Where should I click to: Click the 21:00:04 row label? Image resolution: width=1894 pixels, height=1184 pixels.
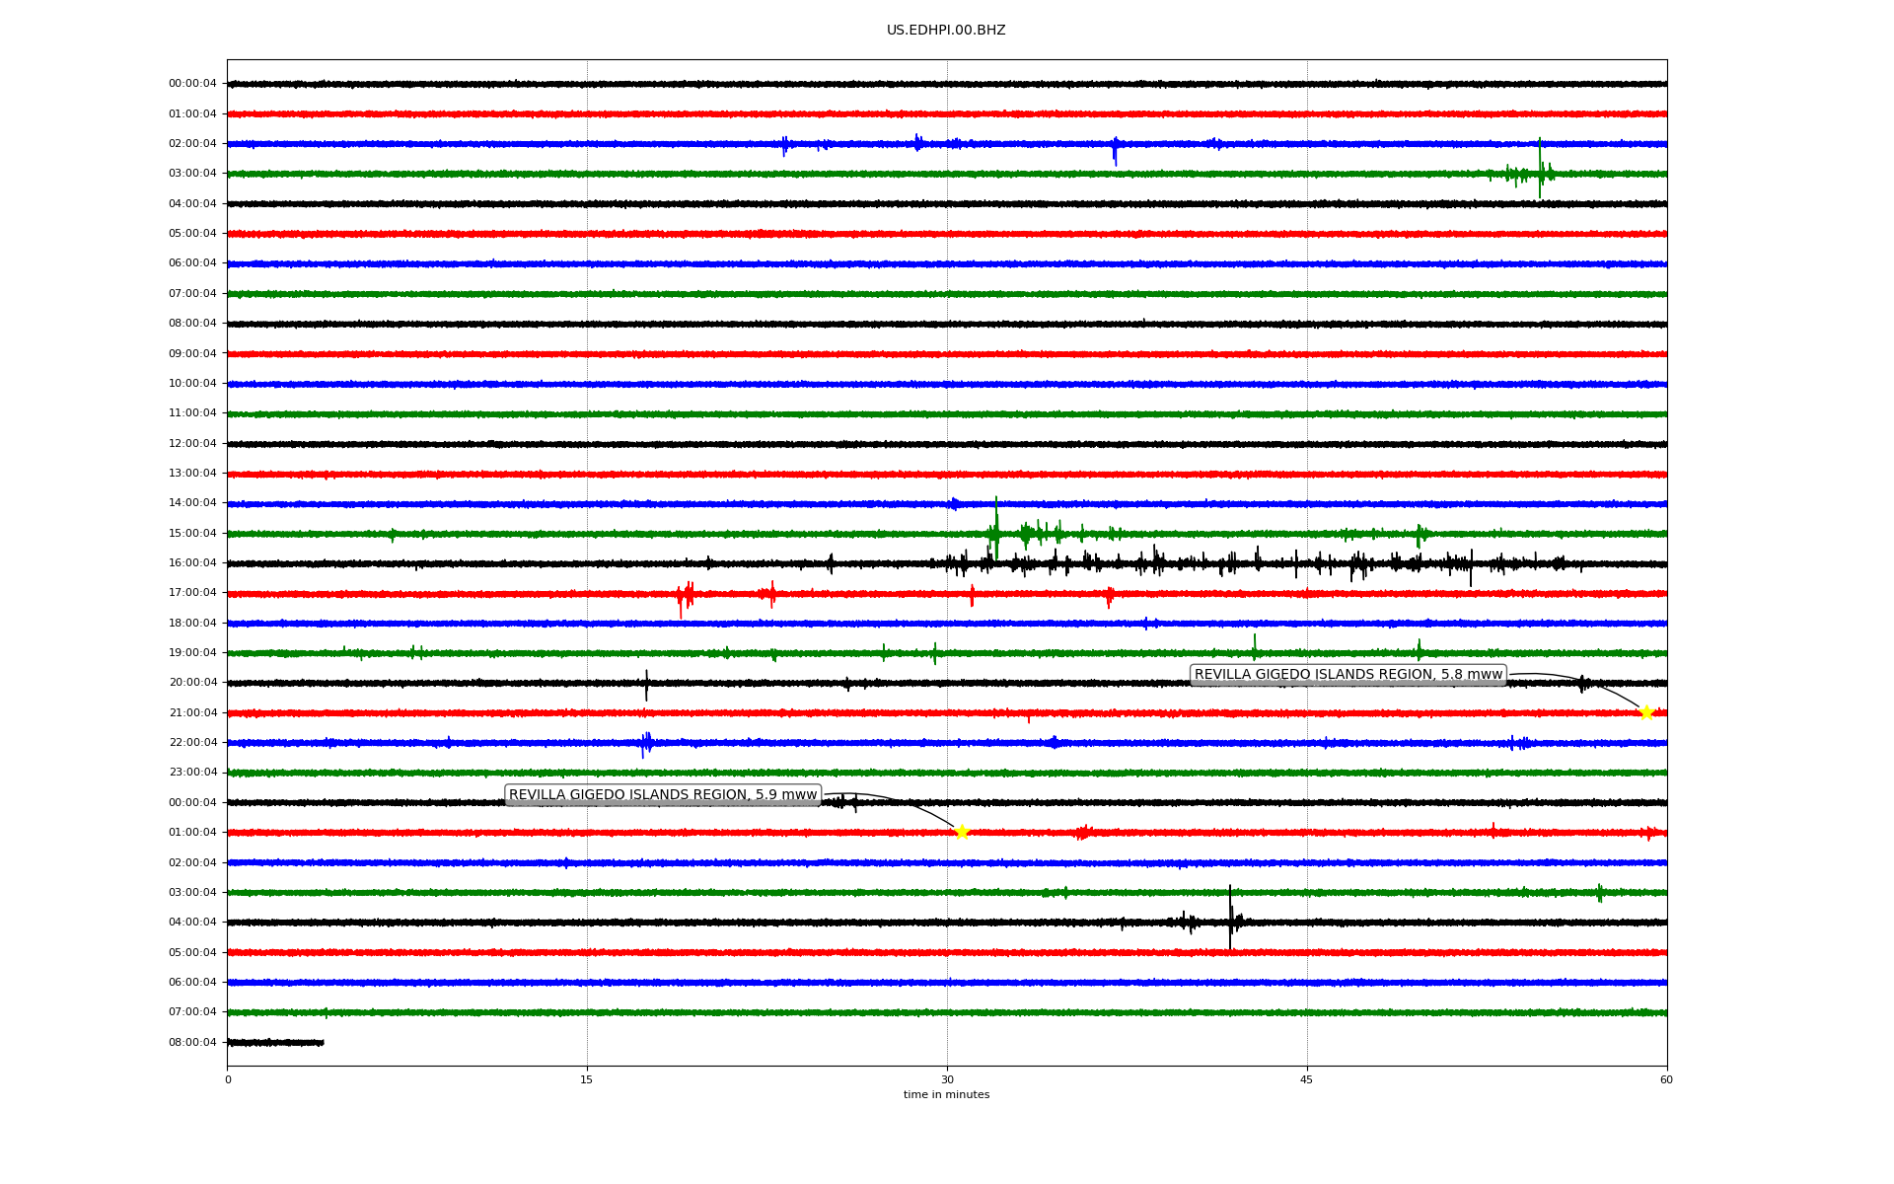(192, 713)
